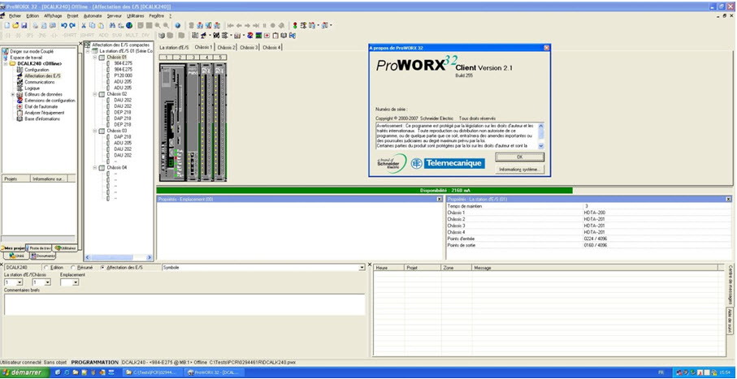Collapse the Châssis 03 tree node
Screen dimensions: 737x379
[x=94, y=131]
